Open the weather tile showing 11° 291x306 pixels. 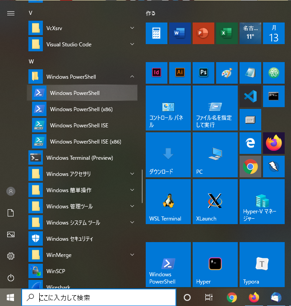(250, 33)
